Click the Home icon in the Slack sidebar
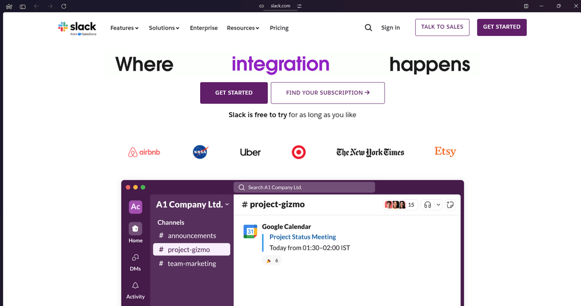This screenshot has width=581, height=306. click(x=136, y=229)
